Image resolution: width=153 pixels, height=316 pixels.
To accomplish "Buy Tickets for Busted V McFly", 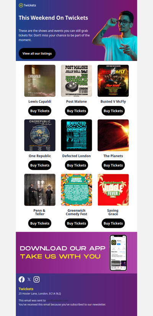I will tap(113, 111).
